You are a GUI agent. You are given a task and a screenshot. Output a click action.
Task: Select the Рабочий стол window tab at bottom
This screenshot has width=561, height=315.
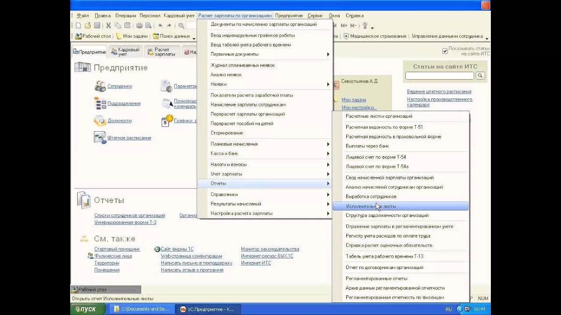106,290
